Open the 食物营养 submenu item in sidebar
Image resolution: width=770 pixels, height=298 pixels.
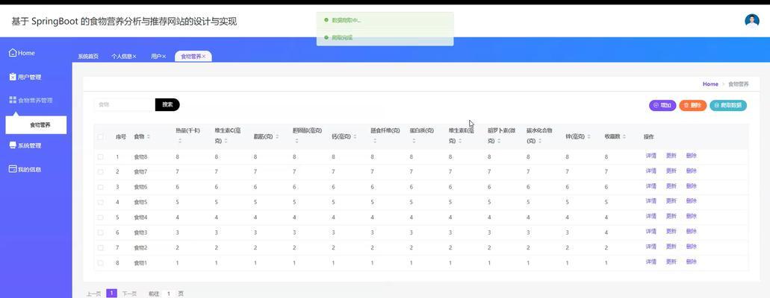click(x=36, y=125)
